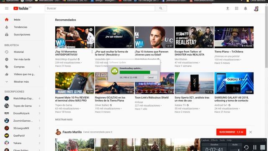This screenshot has height=151, width=268.
Task: Open the Fausto Murillo channel avatar
Action: pos(58,132)
